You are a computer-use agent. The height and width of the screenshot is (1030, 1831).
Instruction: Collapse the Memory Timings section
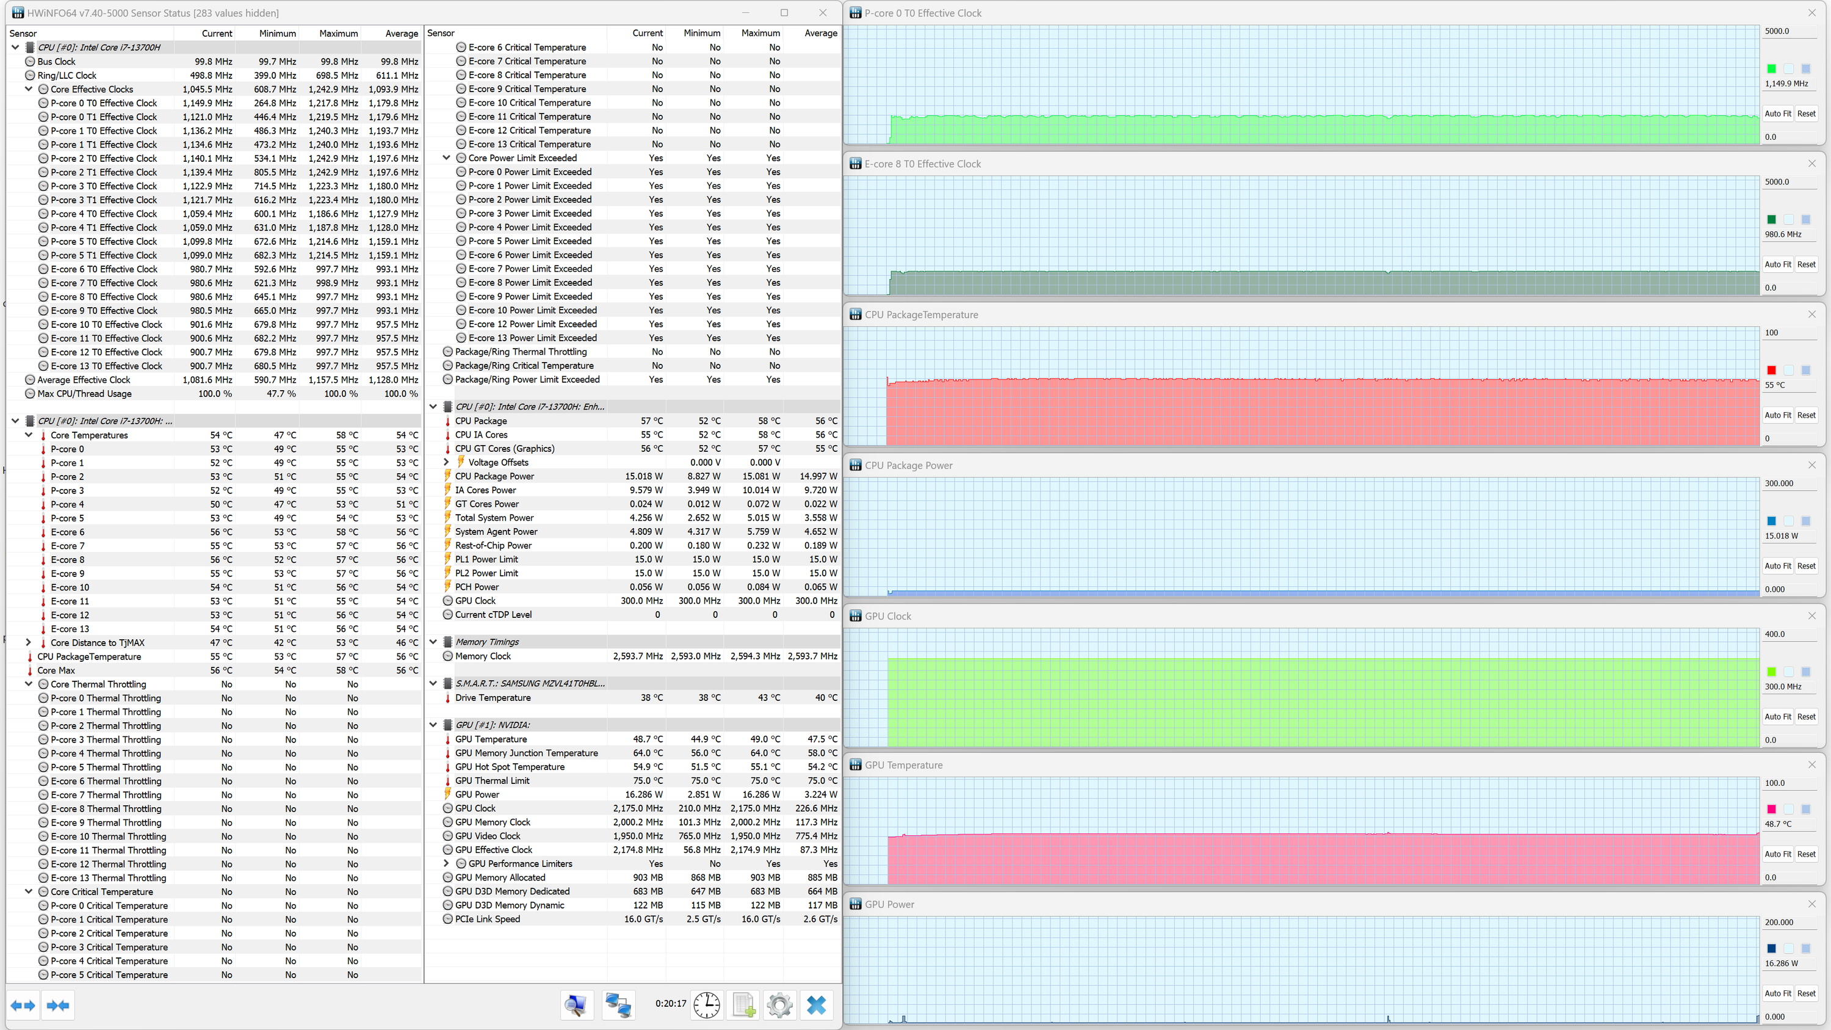[x=433, y=642]
